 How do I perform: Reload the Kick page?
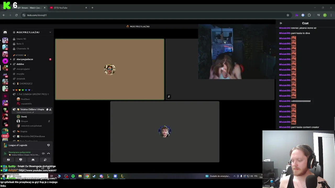pyautogui.click(x=16, y=15)
